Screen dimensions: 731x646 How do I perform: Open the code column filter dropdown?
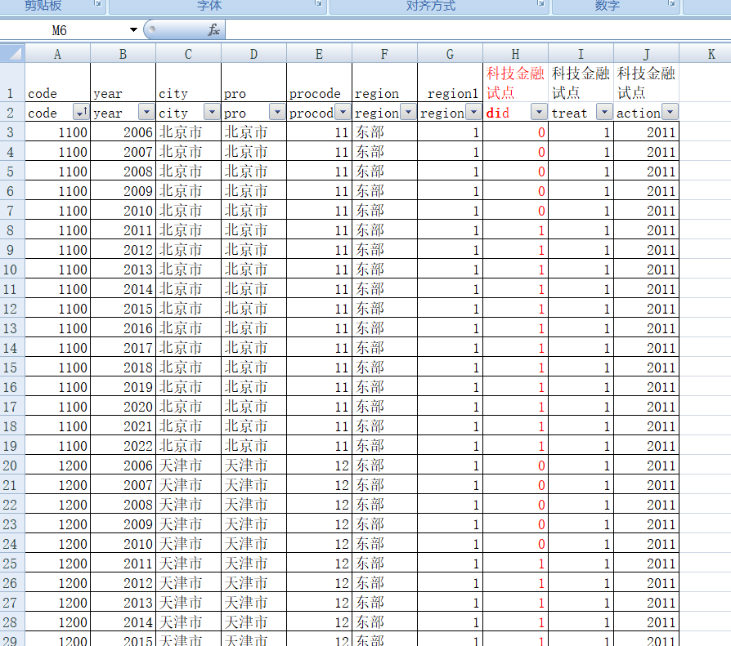point(80,112)
